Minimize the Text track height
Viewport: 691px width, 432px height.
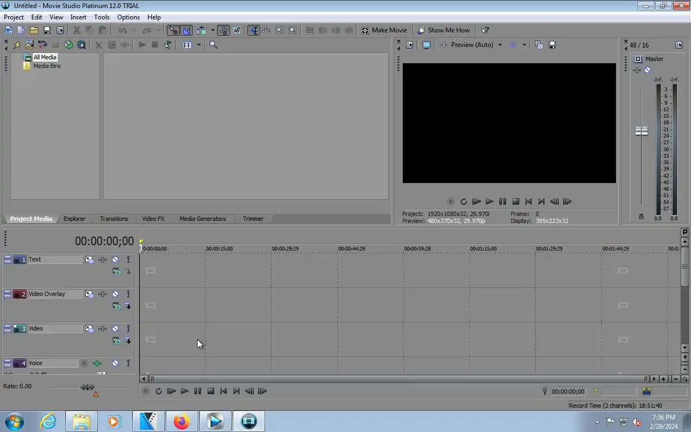click(8, 258)
